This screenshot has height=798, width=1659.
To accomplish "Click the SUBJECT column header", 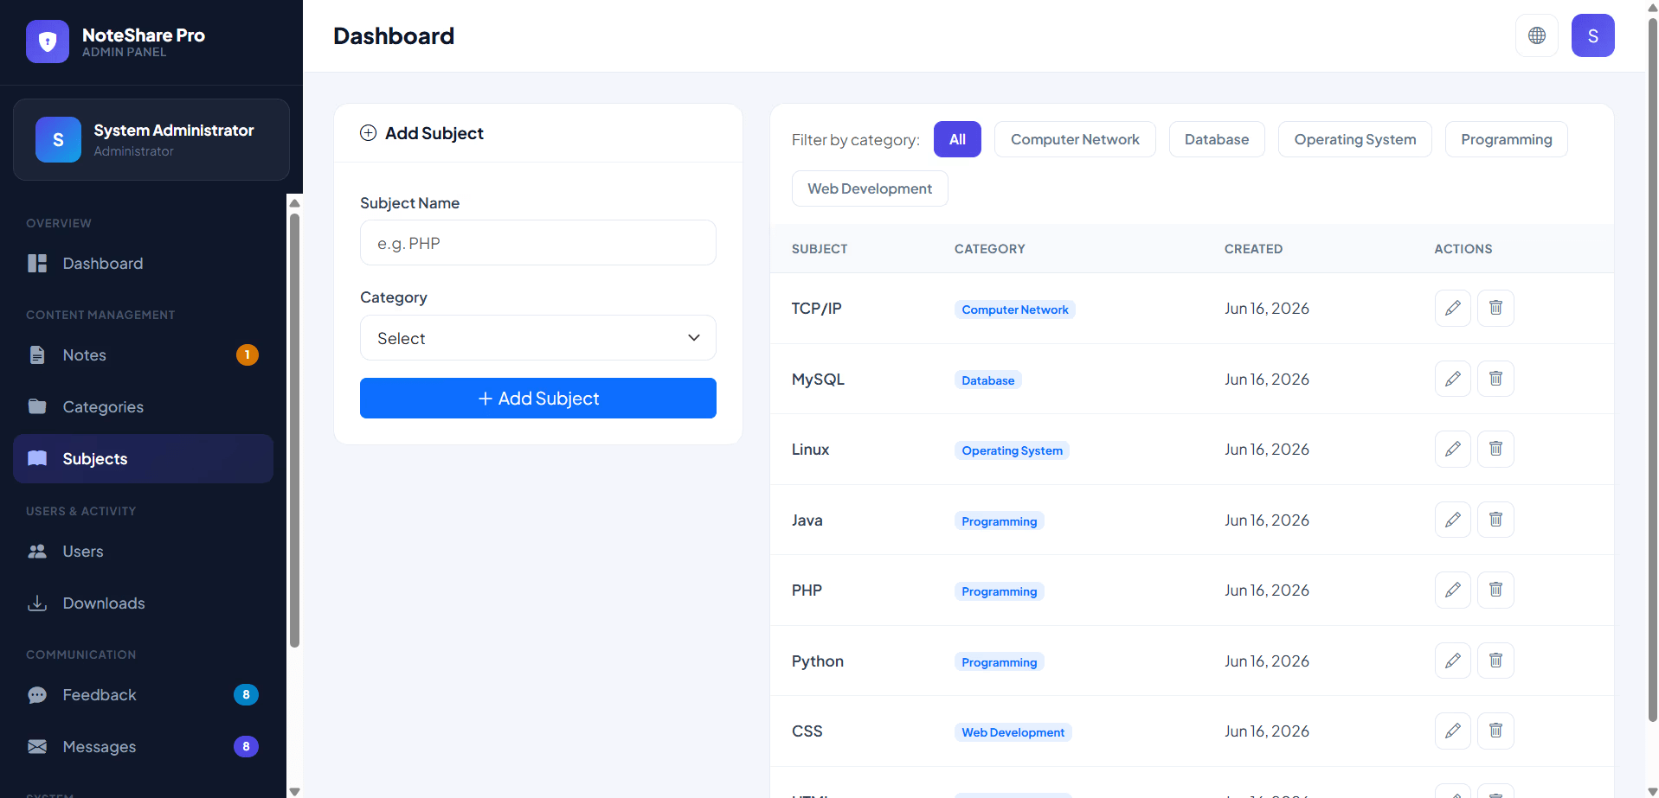I will click(820, 249).
